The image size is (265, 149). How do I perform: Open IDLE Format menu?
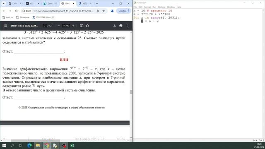point(147,7)
